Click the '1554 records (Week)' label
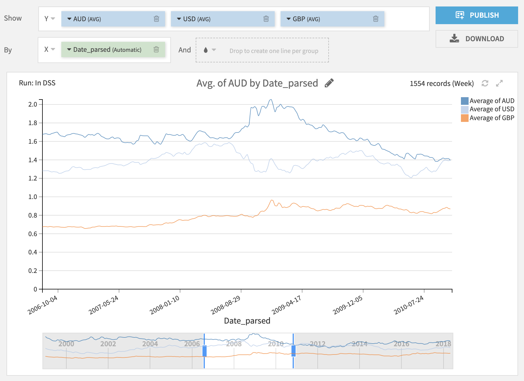The width and height of the screenshot is (524, 381). (x=442, y=84)
